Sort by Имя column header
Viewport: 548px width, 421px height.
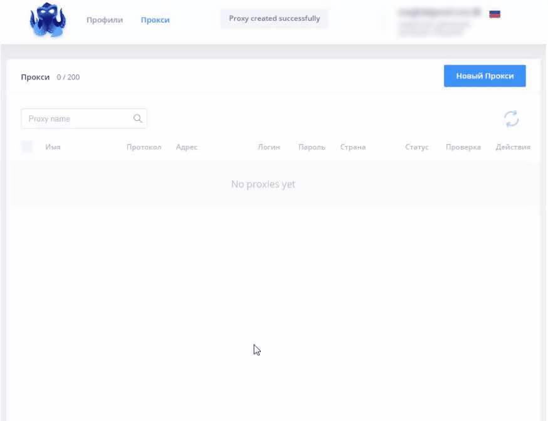coord(53,147)
